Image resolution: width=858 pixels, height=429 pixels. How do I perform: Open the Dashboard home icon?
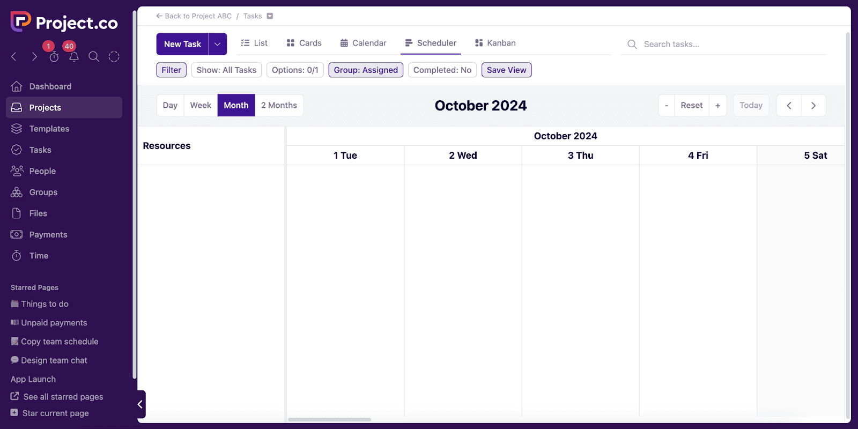[x=17, y=86]
